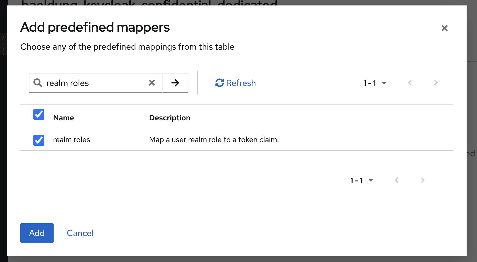Go to previous page in bottom pagination
The height and width of the screenshot is (262, 477).
point(397,180)
